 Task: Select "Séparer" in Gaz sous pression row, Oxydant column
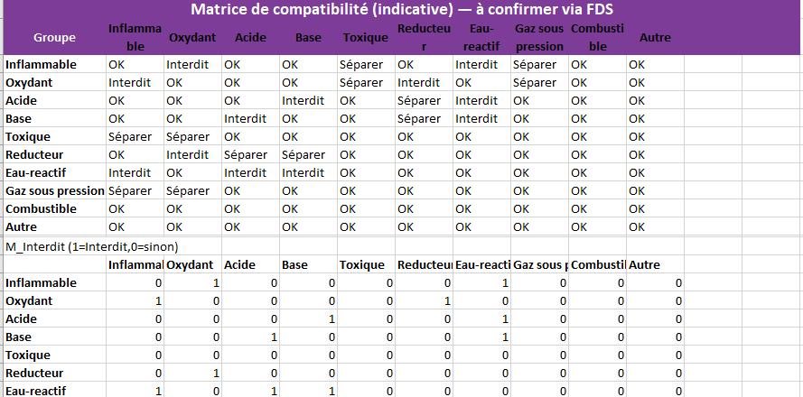click(x=188, y=191)
